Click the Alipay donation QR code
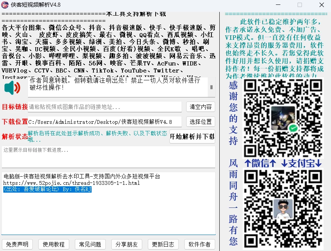 (x=283, y=208)
